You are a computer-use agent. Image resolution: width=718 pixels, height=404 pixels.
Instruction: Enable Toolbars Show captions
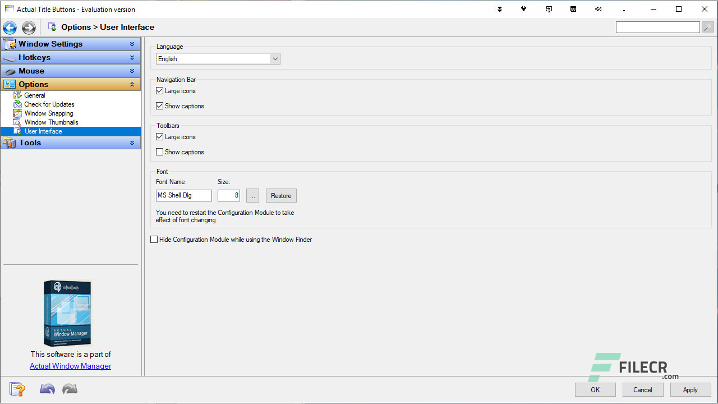coord(160,152)
